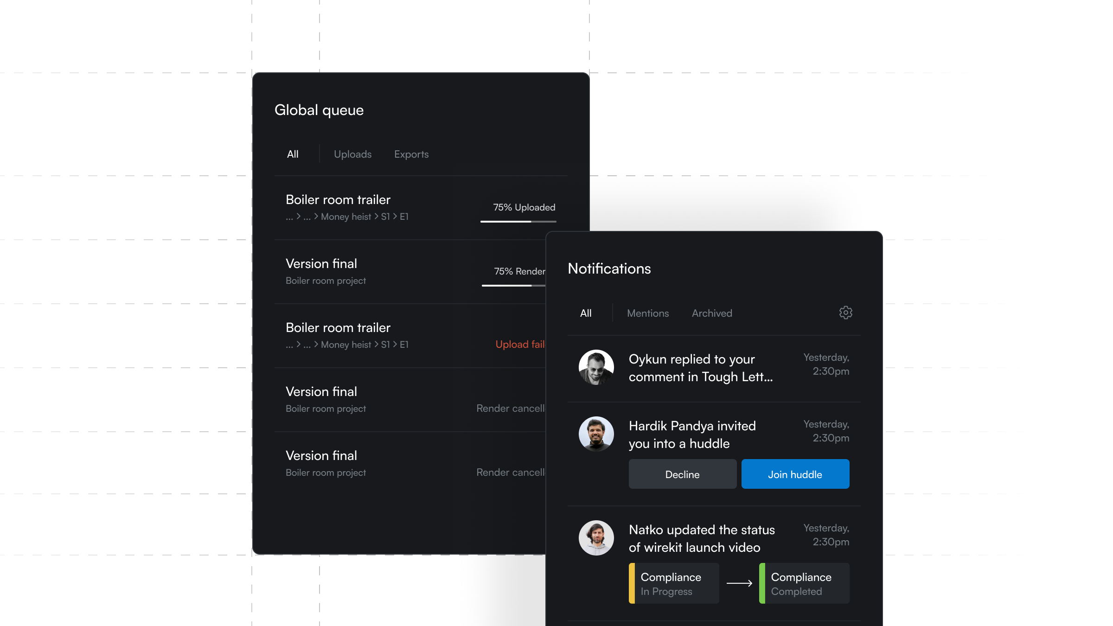Click the Compliance Completed status chip

[x=804, y=583]
